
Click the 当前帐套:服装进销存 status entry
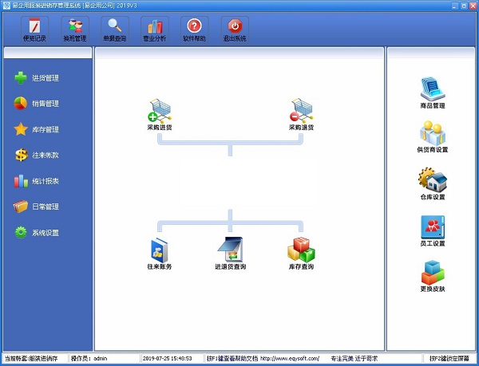tap(31, 358)
